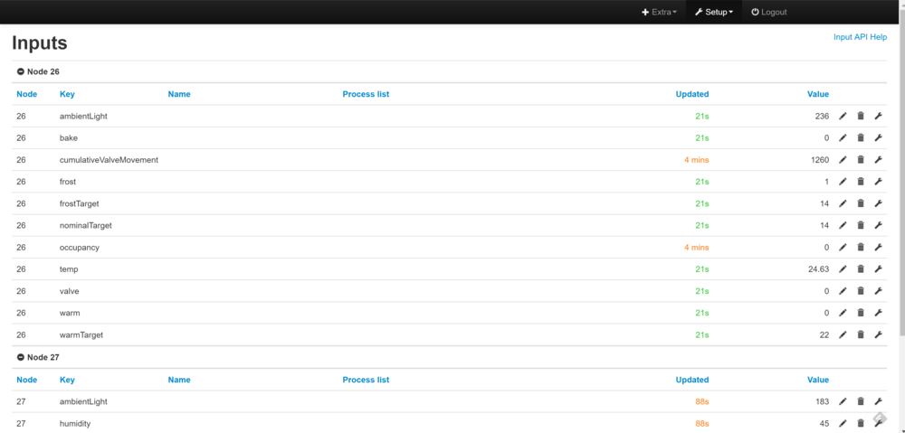The width and height of the screenshot is (905, 433).
Task: Open wrench config for cumulativeValveMovement
Action: pos(879,160)
